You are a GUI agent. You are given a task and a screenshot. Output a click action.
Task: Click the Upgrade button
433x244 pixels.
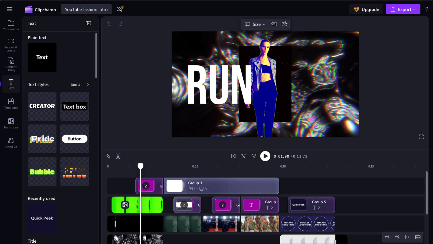click(x=366, y=9)
